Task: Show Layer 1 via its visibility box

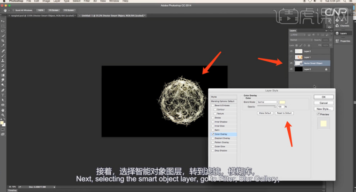Action: coord(291,57)
